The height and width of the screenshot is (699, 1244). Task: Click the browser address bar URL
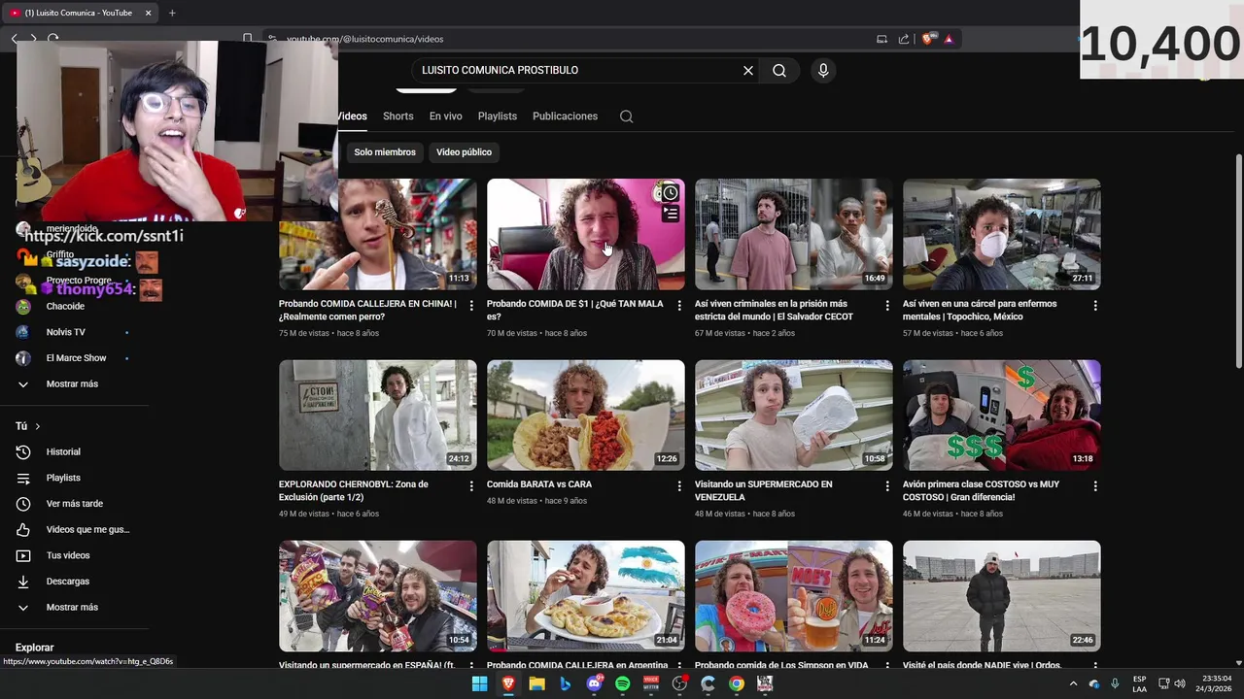(364, 39)
